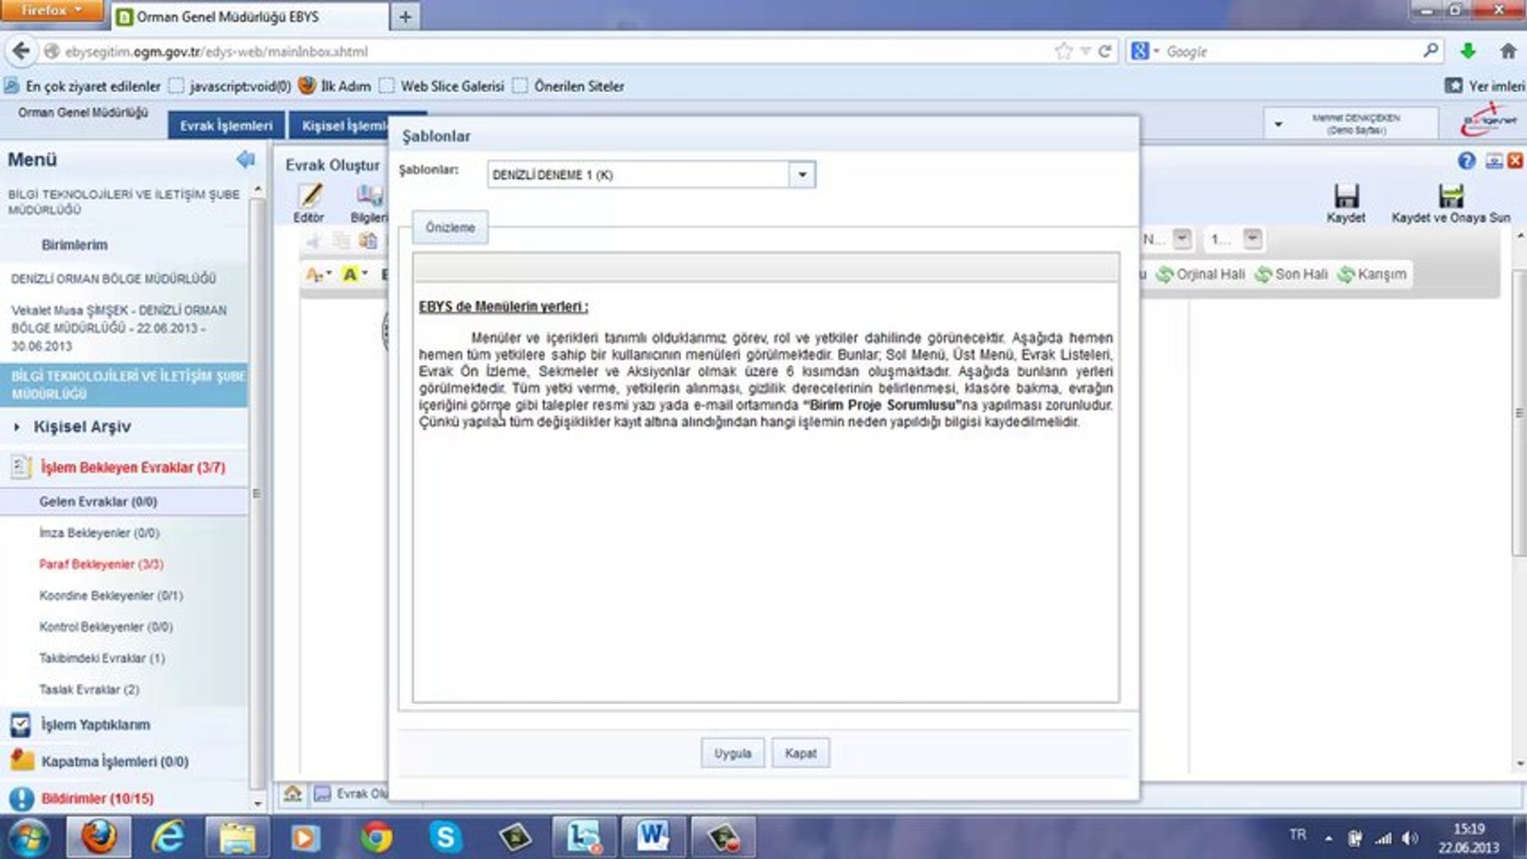Open Windows Explorer from the taskbar
The width and height of the screenshot is (1527, 859).
236,838
